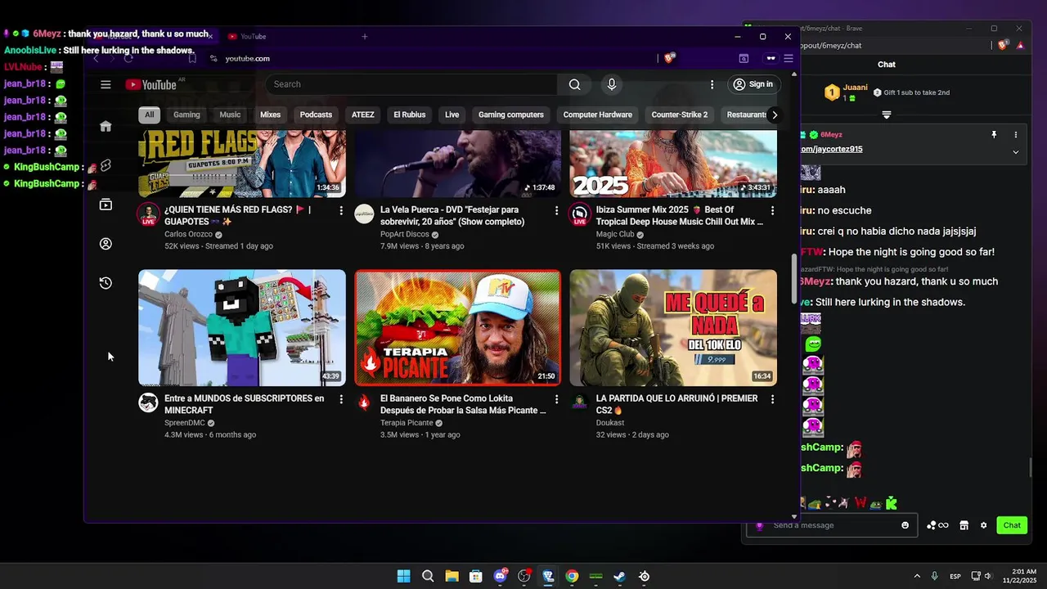The image size is (1047, 589).
Task: Open the jaycortez915 link in pinned message
Action: point(832,149)
